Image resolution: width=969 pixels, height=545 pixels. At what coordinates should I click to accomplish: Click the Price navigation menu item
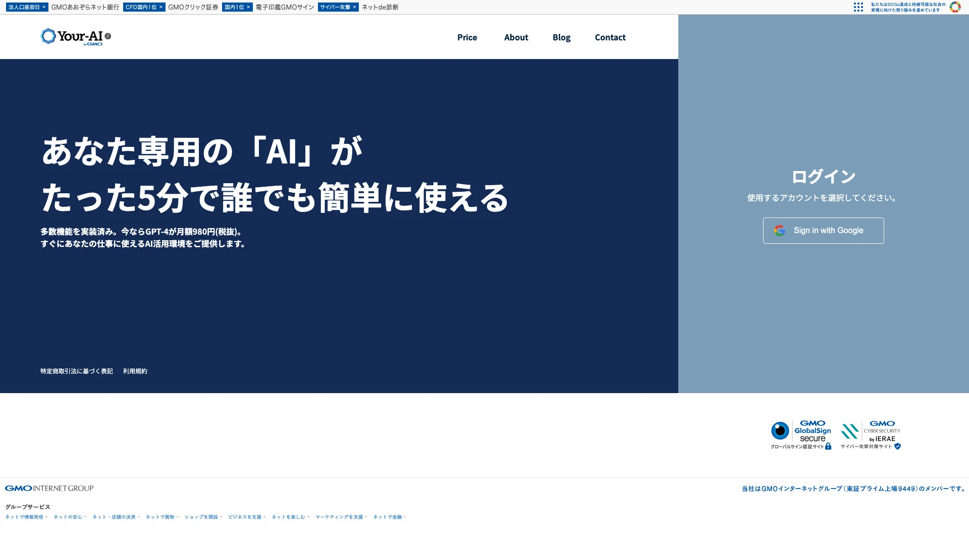[467, 37]
